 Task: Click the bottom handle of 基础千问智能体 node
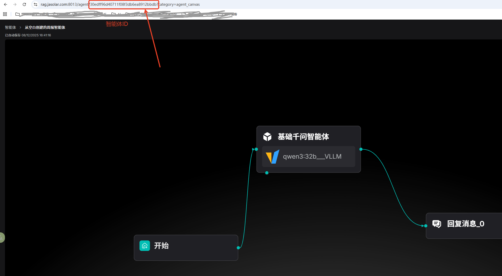(x=267, y=173)
